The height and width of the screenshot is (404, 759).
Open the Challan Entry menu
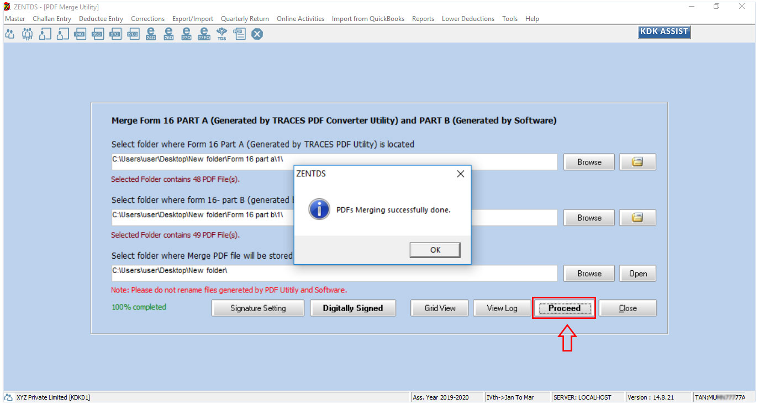52,18
